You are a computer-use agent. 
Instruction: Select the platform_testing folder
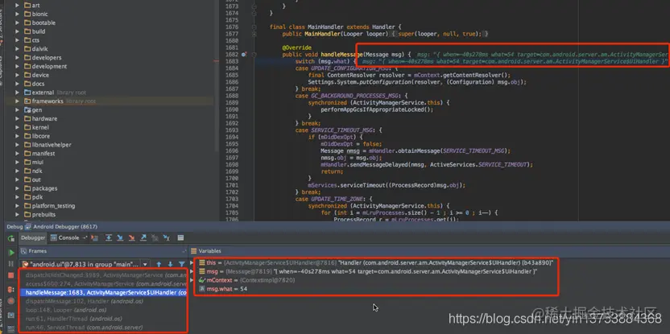[x=49, y=206]
